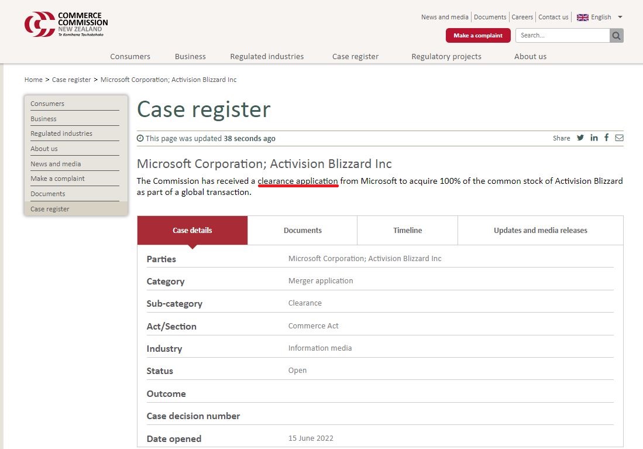Click the 'Case register' page title
The height and width of the screenshot is (449, 643).
[x=204, y=109]
